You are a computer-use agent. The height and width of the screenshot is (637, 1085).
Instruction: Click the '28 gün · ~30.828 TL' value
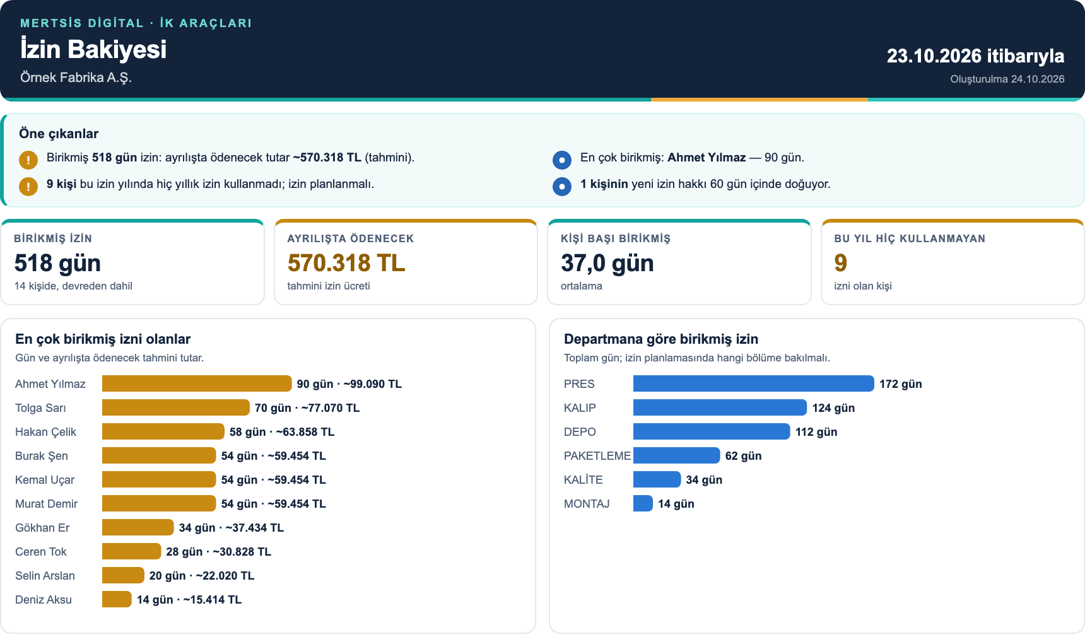[x=219, y=552]
